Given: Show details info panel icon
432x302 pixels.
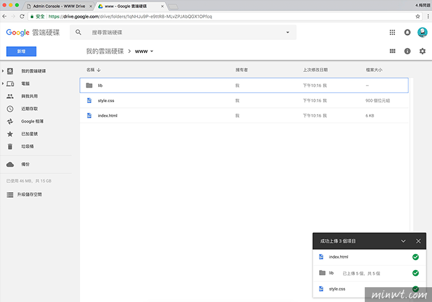Looking at the screenshot, I should click(x=407, y=51).
